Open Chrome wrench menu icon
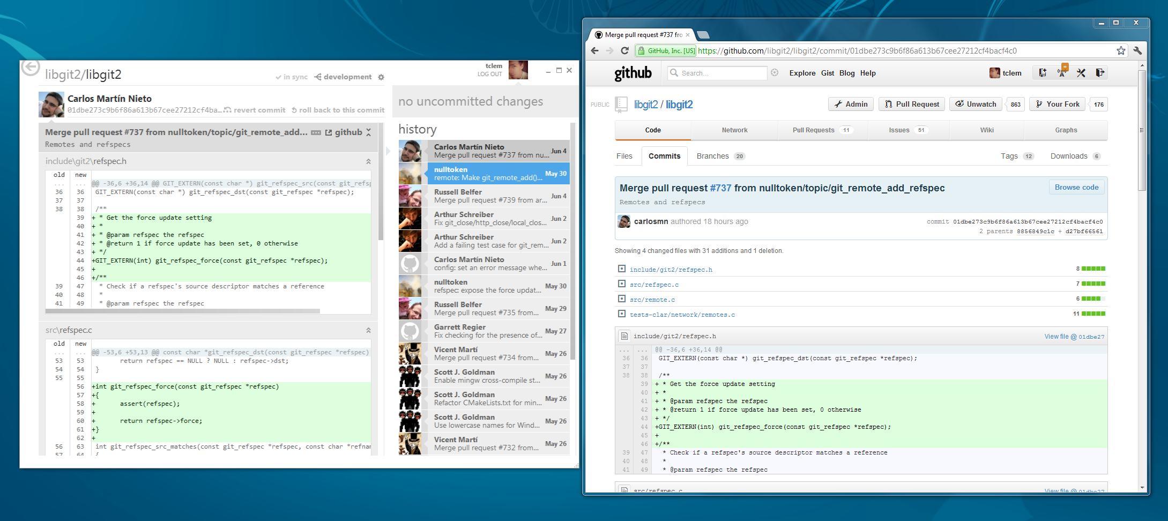 click(1137, 50)
